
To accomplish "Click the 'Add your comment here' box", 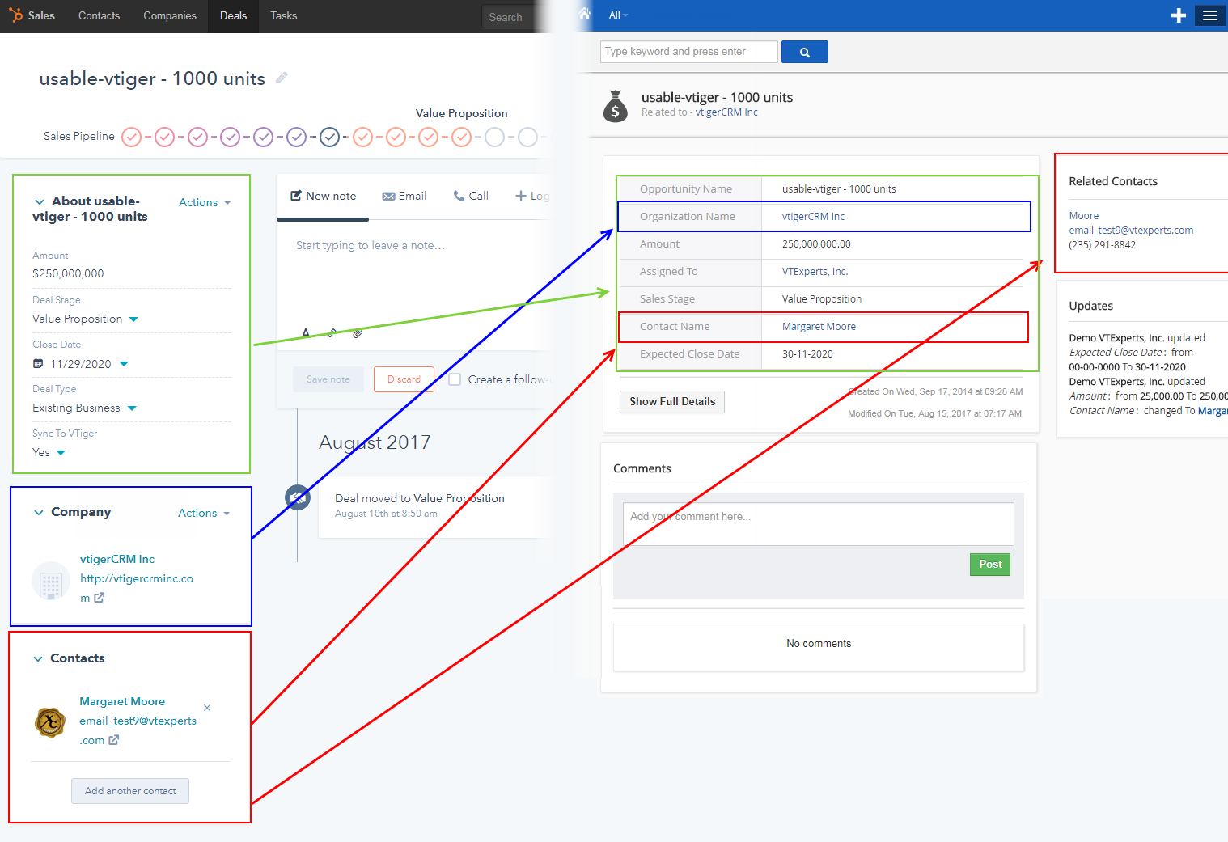I will (x=819, y=524).
